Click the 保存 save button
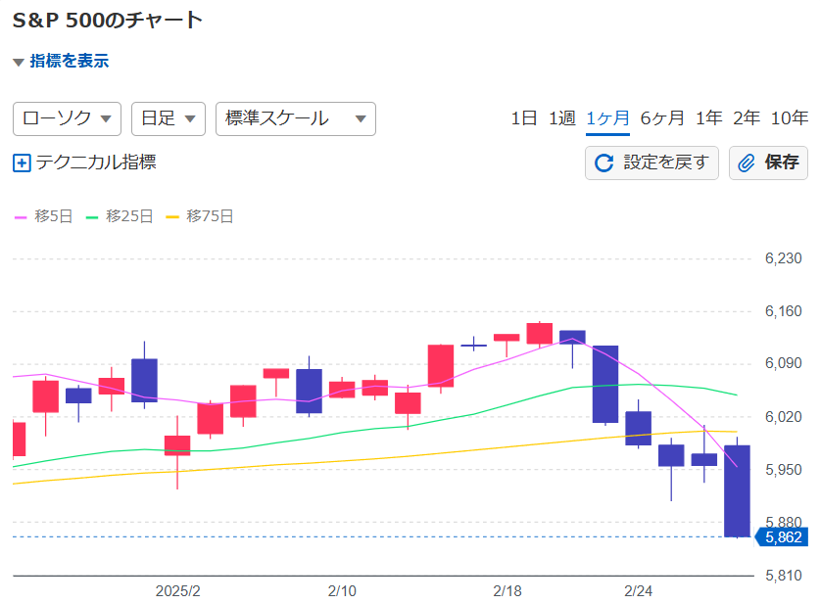The height and width of the screenshot is (604, 820). point(768,163)
